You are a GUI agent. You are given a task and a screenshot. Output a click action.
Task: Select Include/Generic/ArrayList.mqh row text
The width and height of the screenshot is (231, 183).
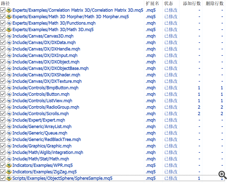[x=42, y=127]
